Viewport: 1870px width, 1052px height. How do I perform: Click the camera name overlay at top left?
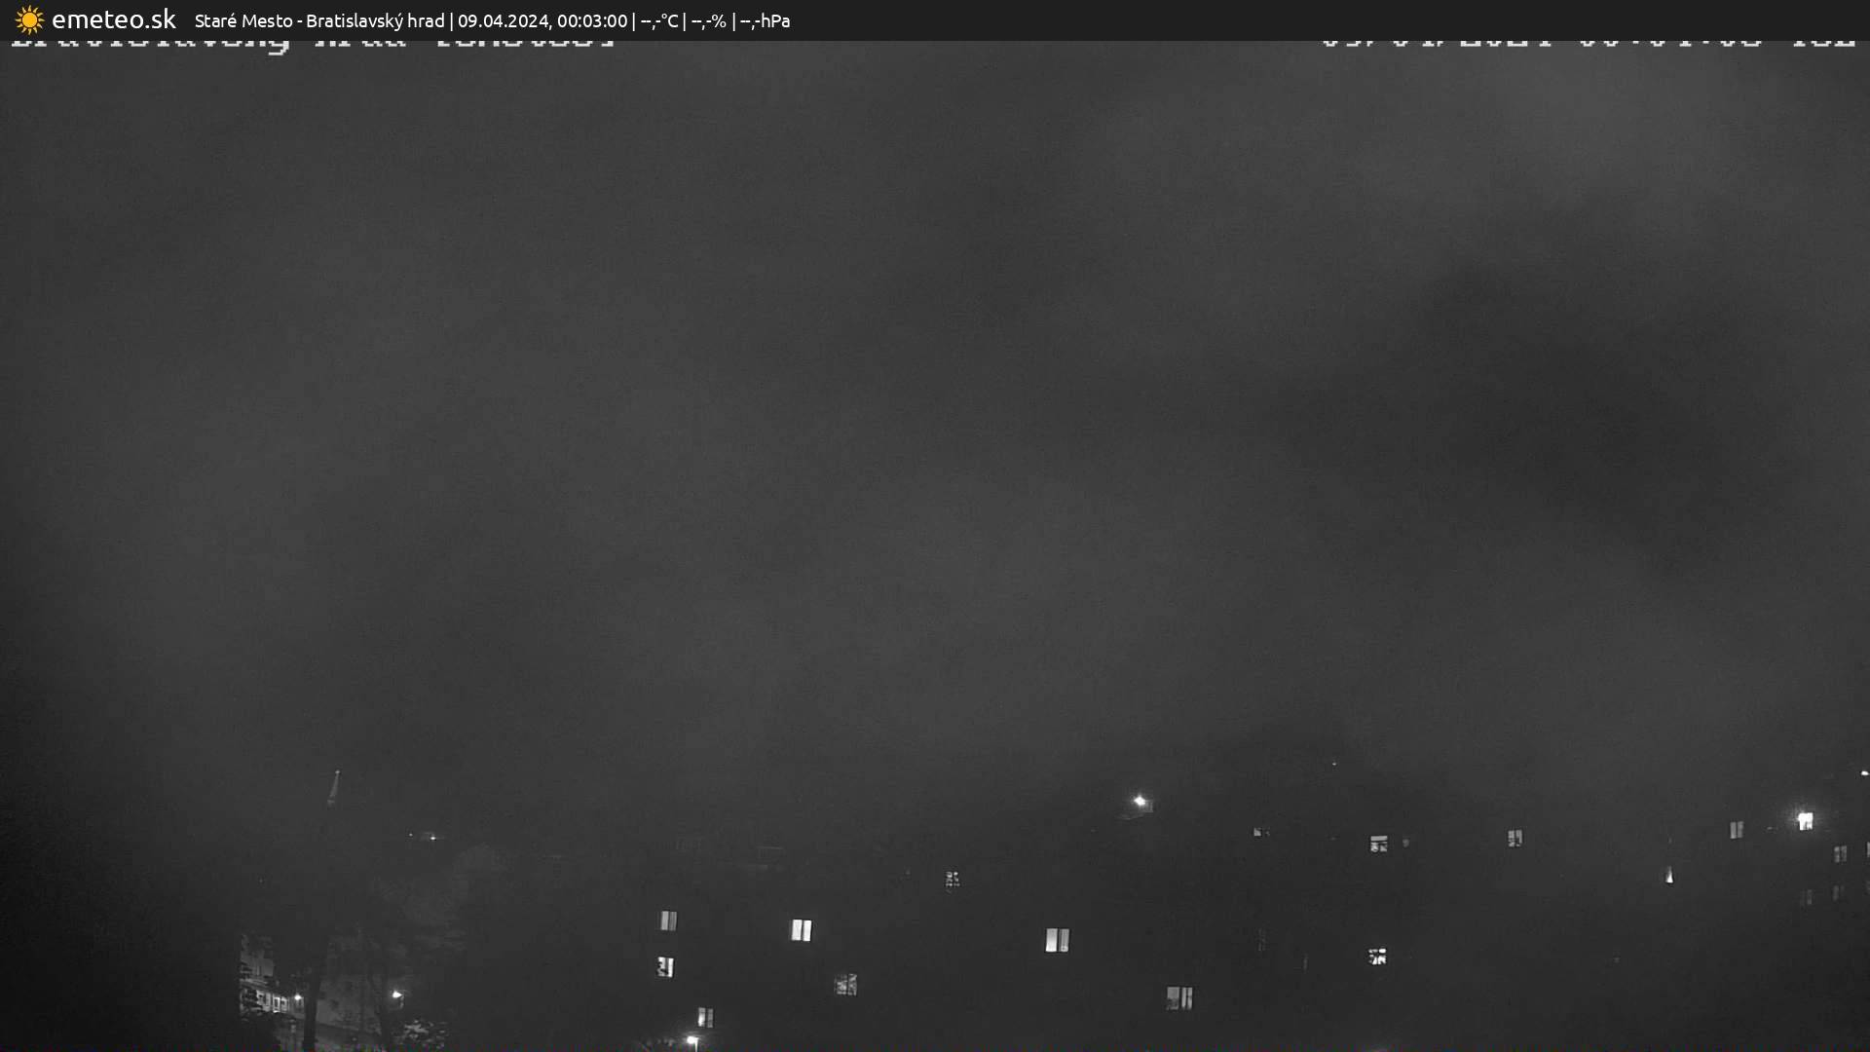tap(312, 44)
